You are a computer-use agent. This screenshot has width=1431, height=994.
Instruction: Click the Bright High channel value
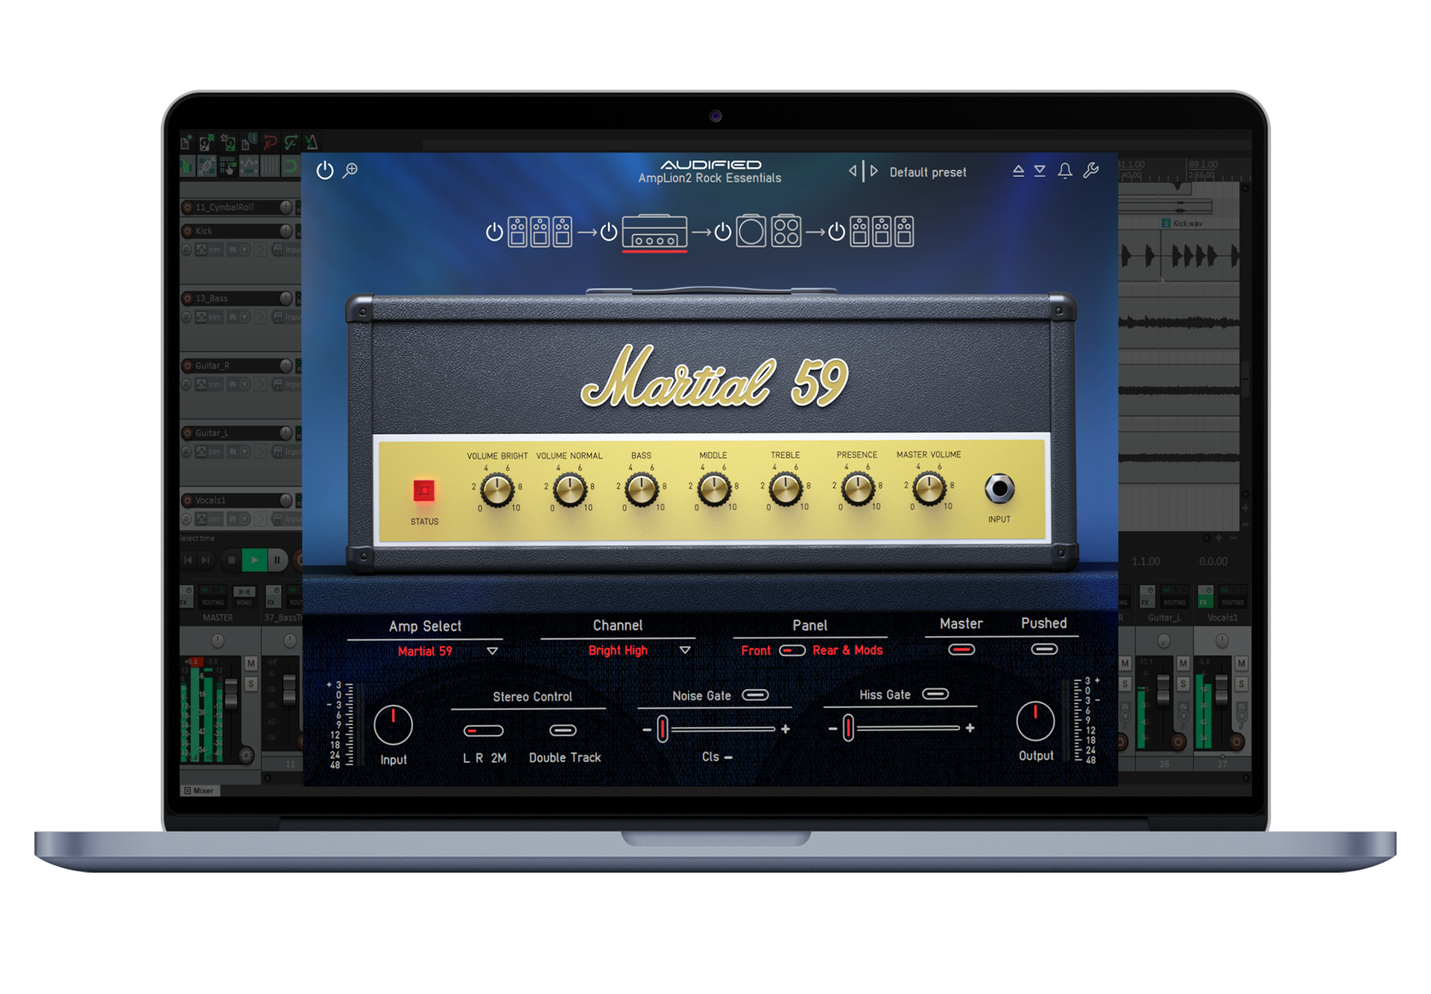click(618, 650)
